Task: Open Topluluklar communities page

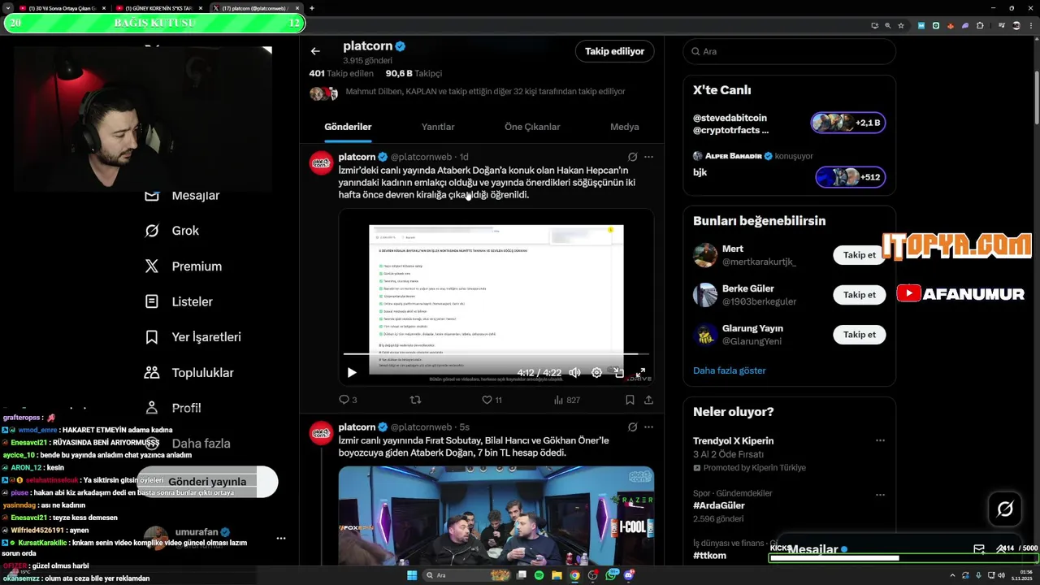Action: (188, 373)
